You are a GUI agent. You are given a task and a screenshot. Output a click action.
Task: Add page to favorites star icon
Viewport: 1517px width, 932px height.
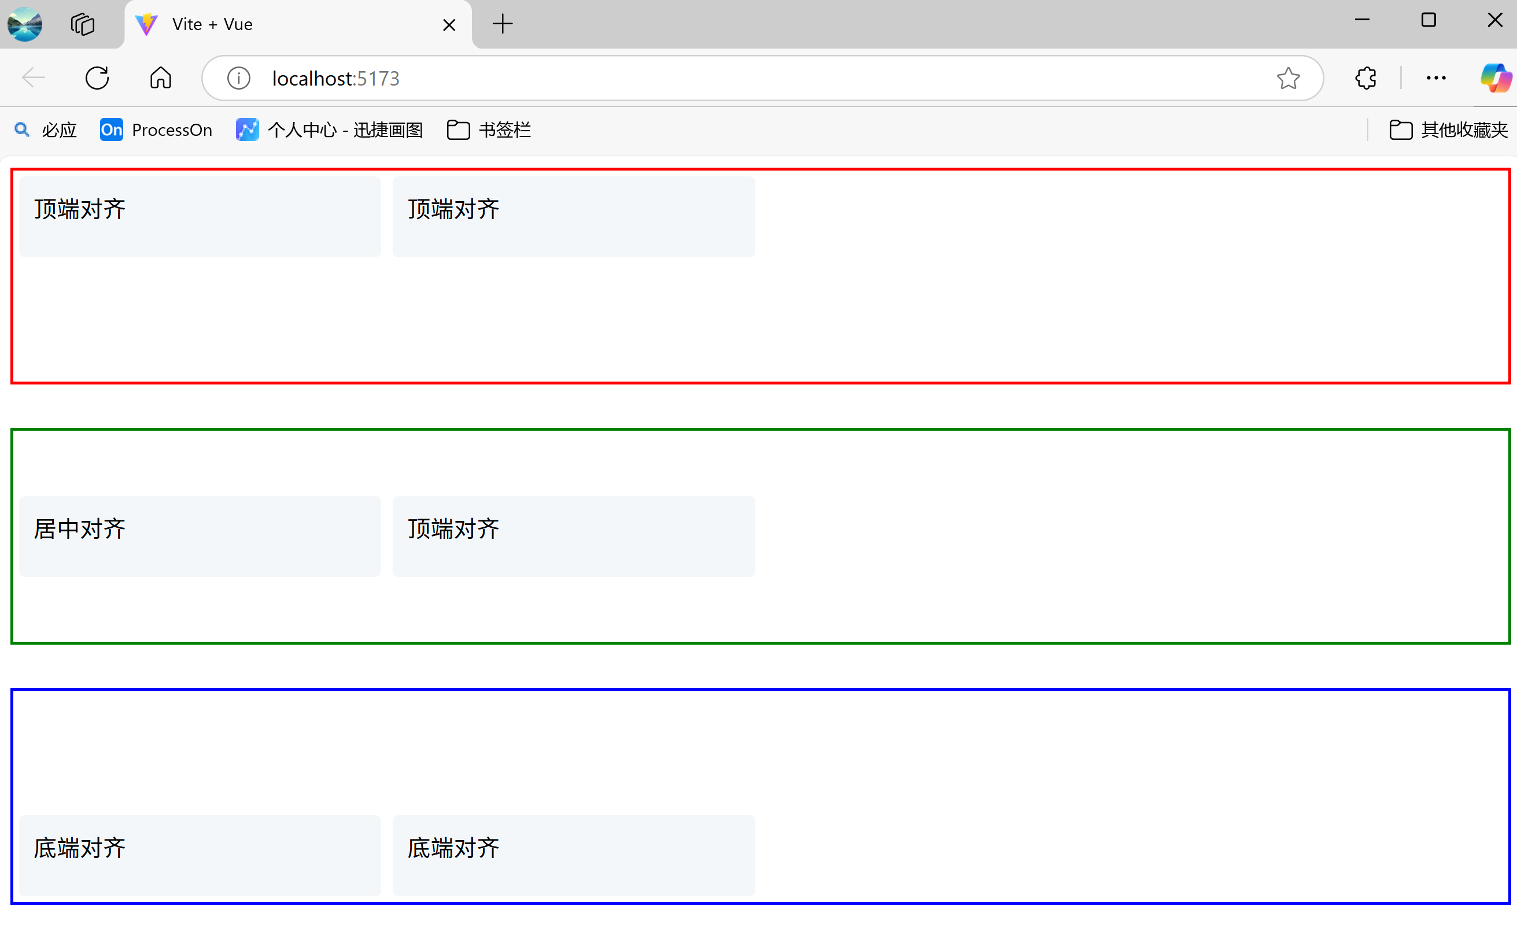(1288, 78)
